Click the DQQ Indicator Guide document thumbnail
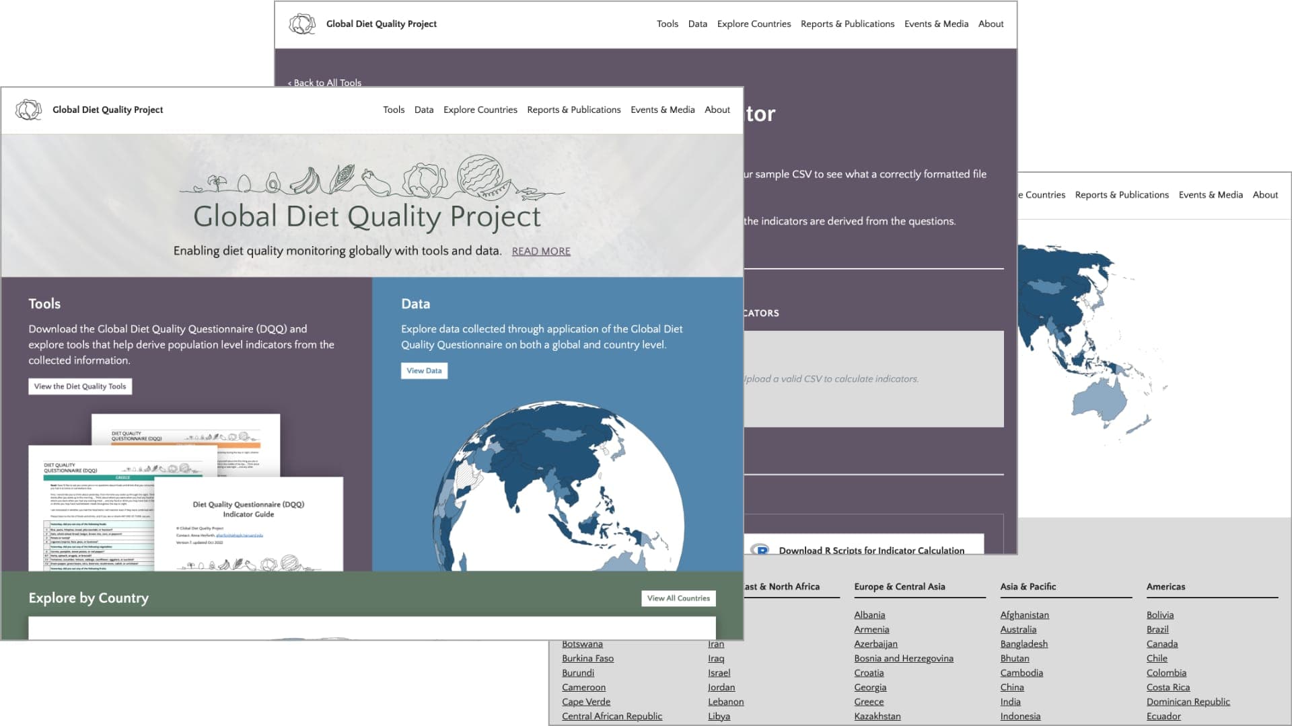Screen dimensions: 1292x726 [248, 524]
